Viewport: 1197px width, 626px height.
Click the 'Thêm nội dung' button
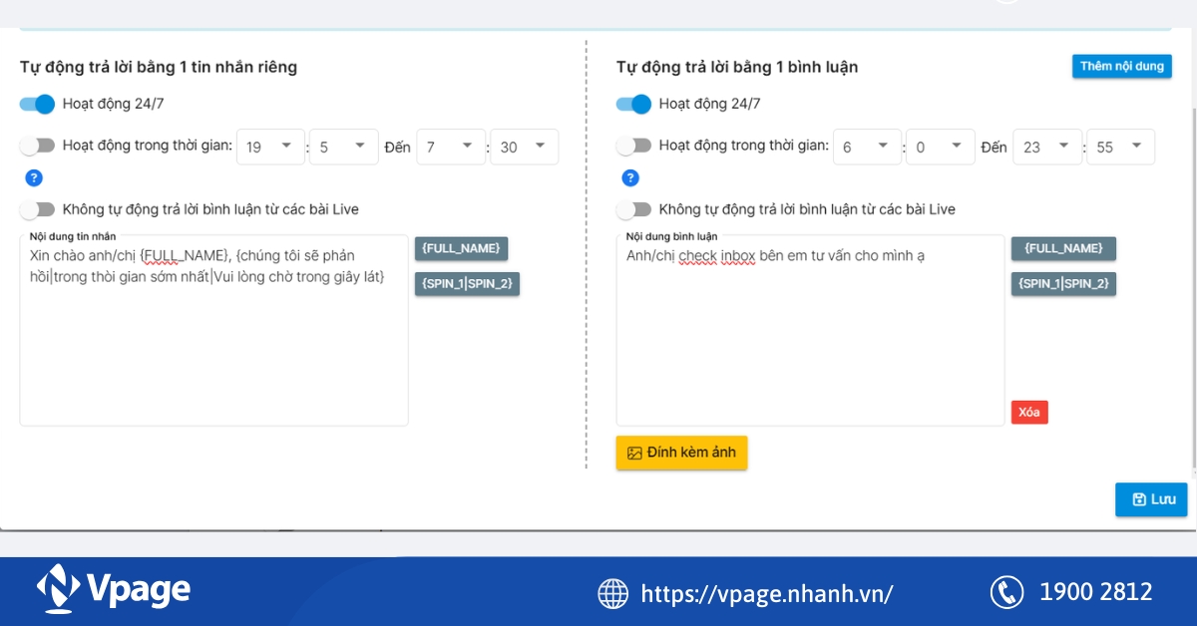pyautogui.click(x=1122, y=67)
